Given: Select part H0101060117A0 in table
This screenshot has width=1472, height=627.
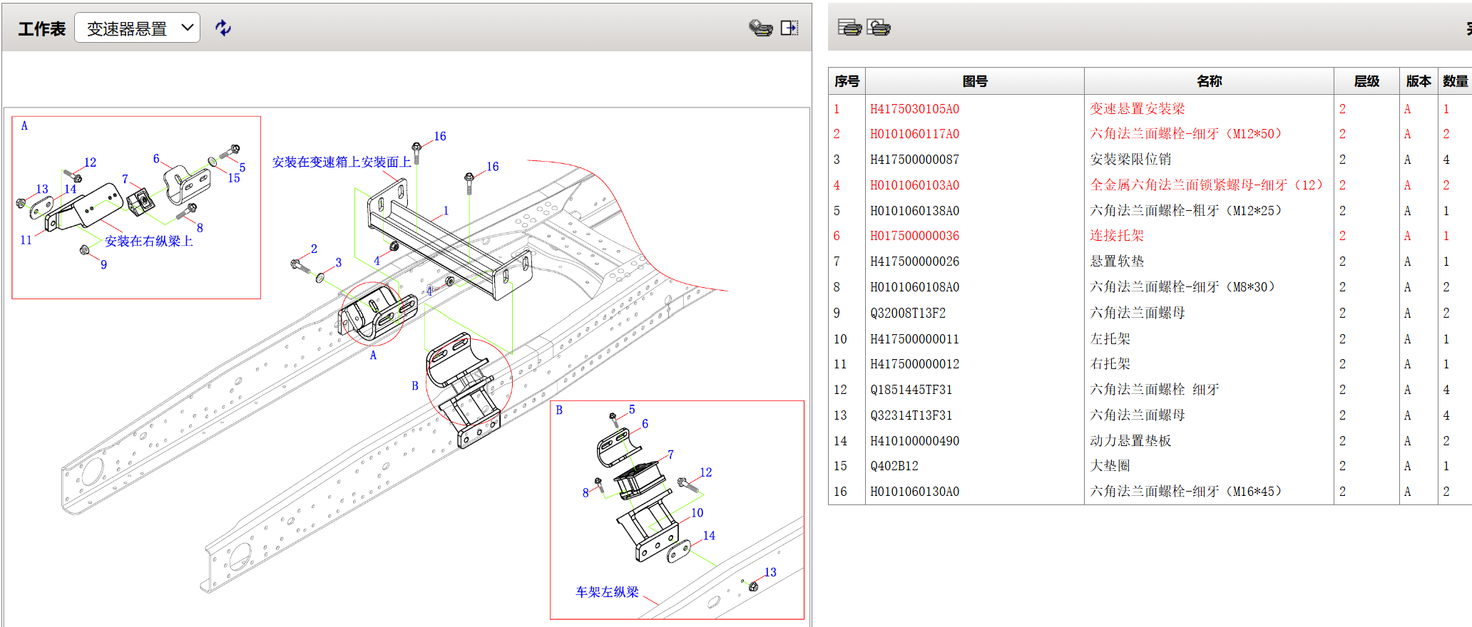Looking at the screenshot, I should point(914,134).
